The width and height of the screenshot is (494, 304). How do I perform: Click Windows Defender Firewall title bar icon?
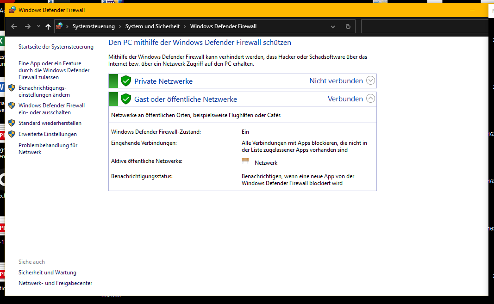click(13, 10)
